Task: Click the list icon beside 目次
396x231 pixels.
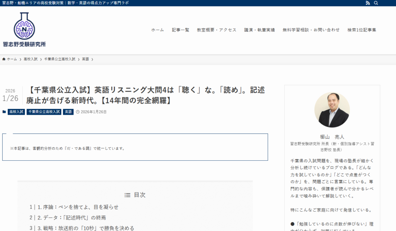Action: pyautogui.click(x=127, y=195)
